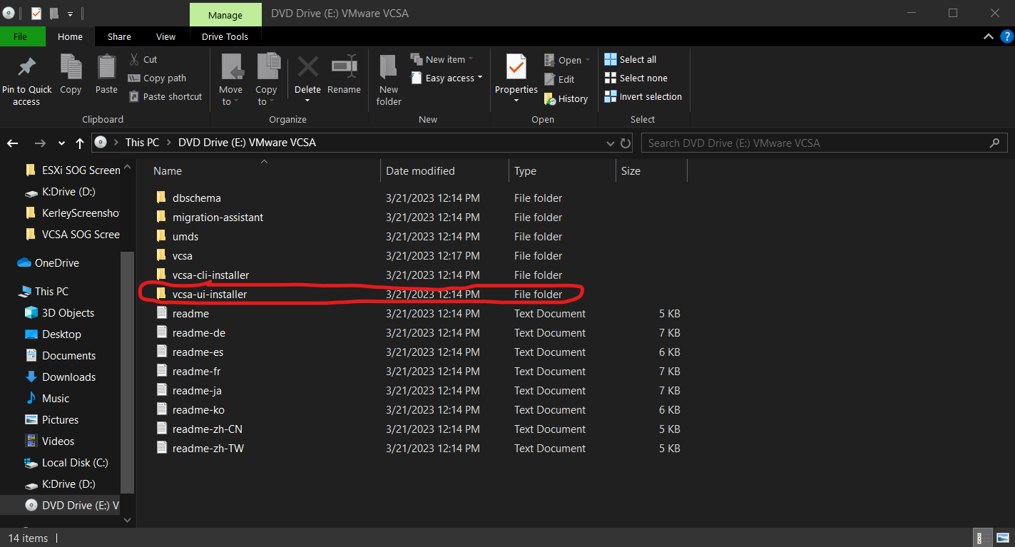The image size is (1015, 547).
Task: Click the Paste ribbon icon
Action: [x=106, y=67]
